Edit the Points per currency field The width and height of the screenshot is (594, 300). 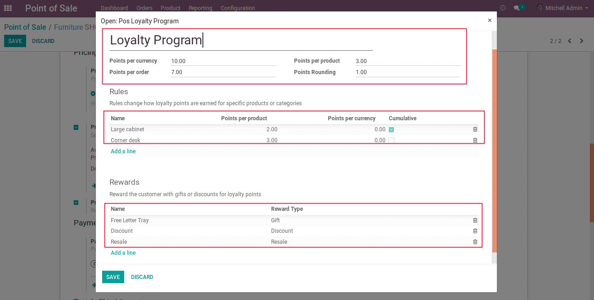[223, 61]
